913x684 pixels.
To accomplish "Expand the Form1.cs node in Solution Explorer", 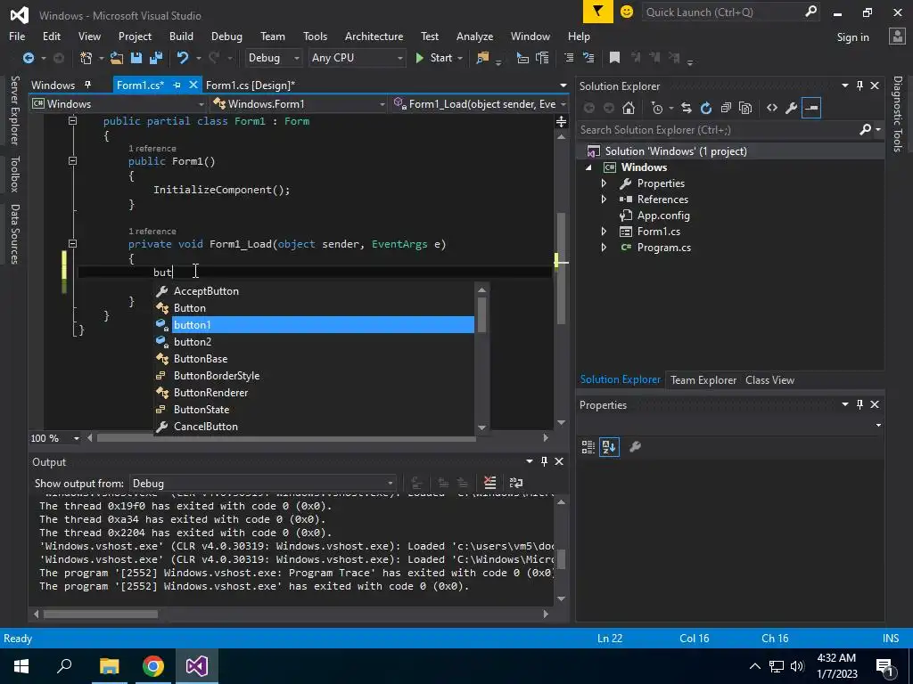I will [604, 232].
